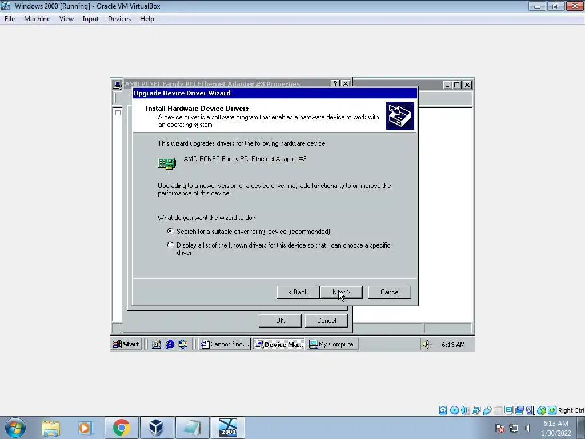
Task: Click the Right Ctrl host key indicator
Action: coord(571,410)
